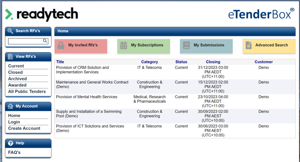This screenshot has width=300, height=162.
Task: Sort table by Closing column header
Action: (213, 62)
